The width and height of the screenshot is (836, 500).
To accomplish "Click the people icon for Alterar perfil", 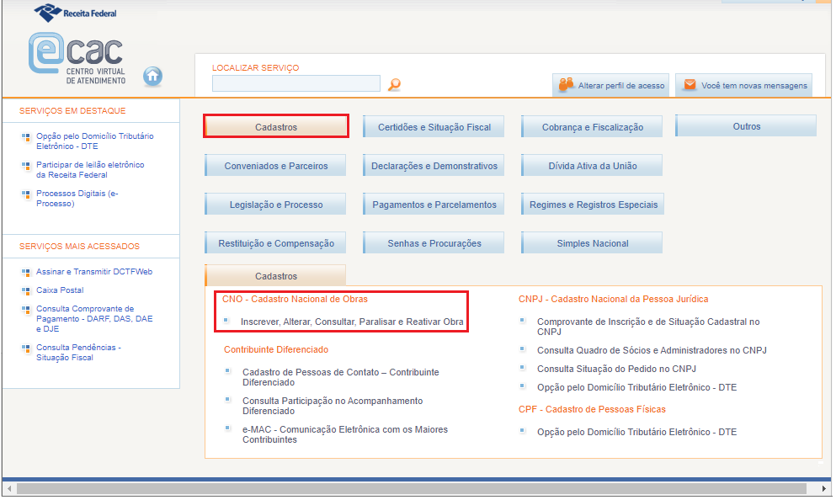I will tap(566, 84).
